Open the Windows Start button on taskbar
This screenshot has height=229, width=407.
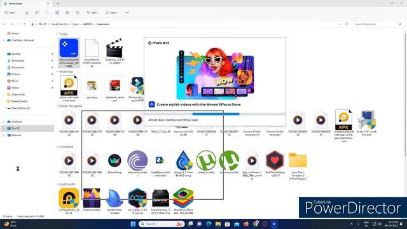pyautogui.click(x=133, y=224)
